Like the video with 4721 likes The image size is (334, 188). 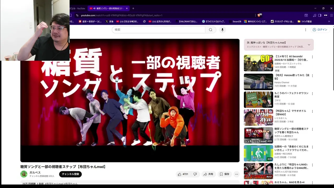(183, 174)
